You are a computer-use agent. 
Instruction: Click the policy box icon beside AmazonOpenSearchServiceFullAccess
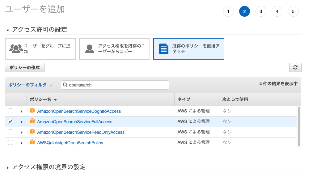point(32,121)
